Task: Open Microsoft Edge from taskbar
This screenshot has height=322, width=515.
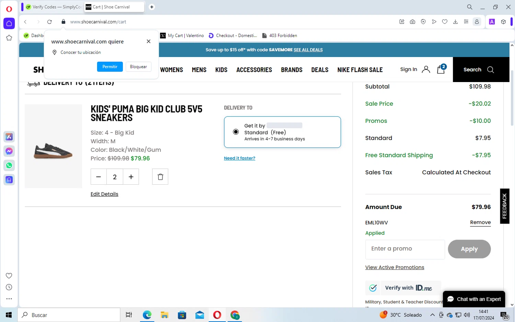Action: pos(147,315)
